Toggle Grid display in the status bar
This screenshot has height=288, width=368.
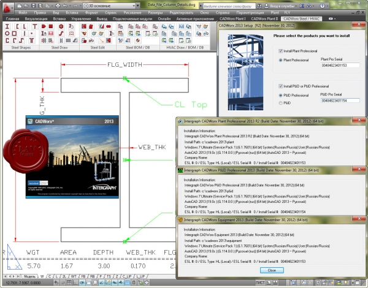click(x=69, y=282)
